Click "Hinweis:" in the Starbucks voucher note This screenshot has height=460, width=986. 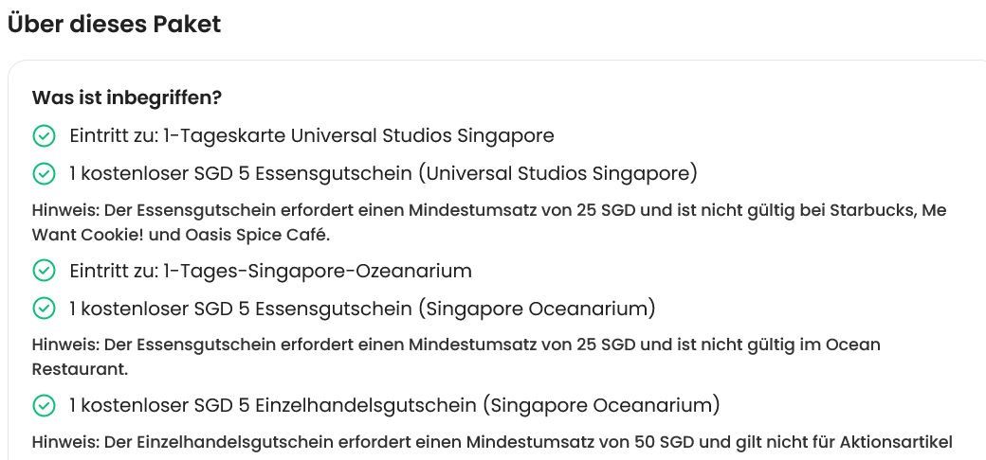point(64,210)
